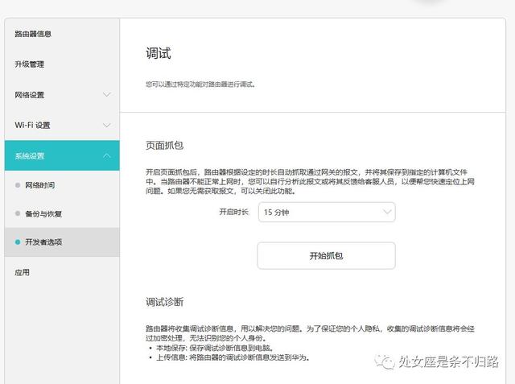Image resolution: width=515 pixels, height=384 pixels.
Task: Click the arrow in the 15 分钟 dropdown
Action: (x=387, y=212)
